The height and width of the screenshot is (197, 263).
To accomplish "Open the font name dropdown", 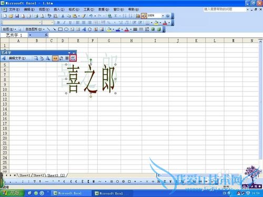I will 40,23.
